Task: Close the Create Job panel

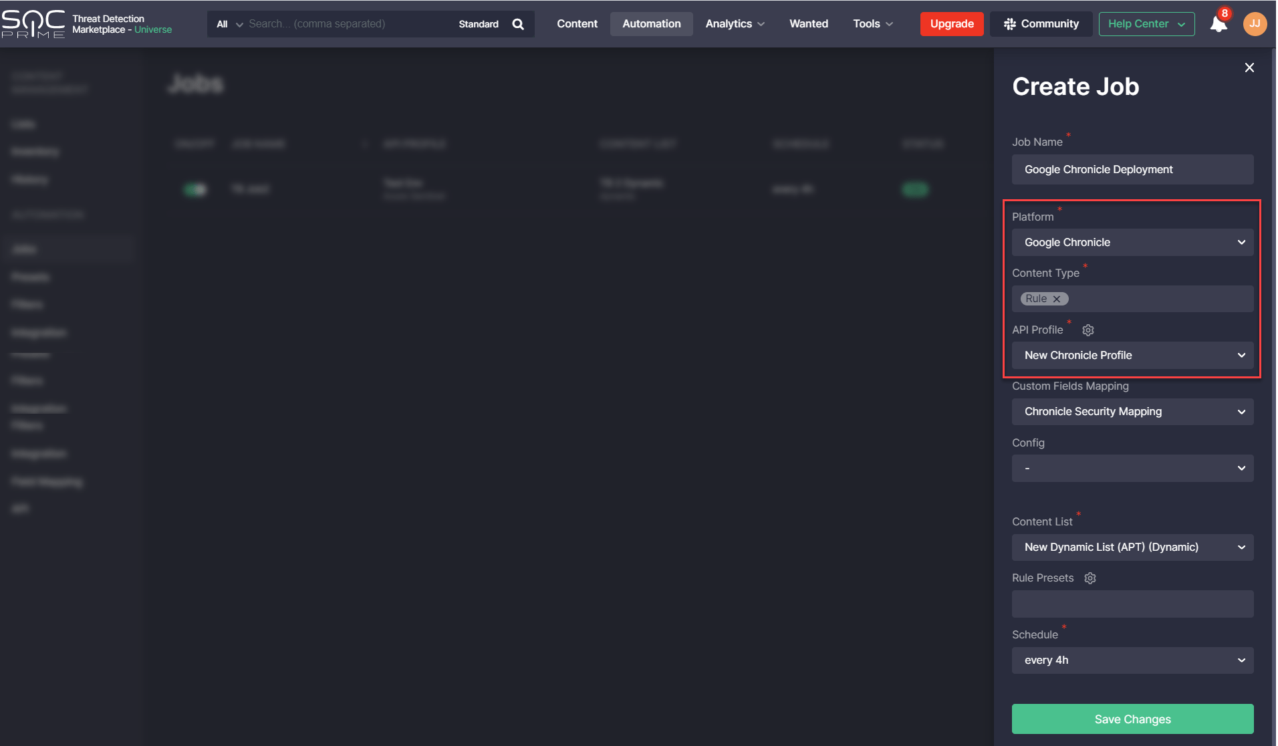Action: (x=1249, y=68)
